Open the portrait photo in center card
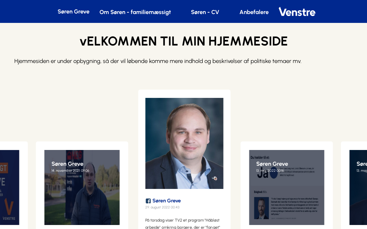Viewport: 367px width, 229px height. point(184,143)
